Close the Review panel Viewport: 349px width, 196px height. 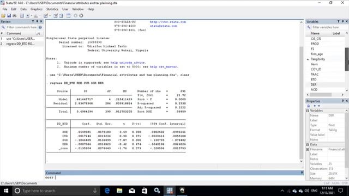point(41,21)
